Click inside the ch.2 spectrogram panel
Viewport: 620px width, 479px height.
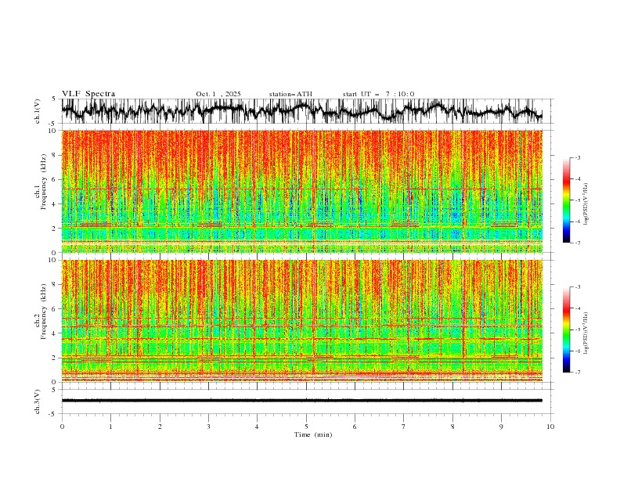[x=301, y=321]
